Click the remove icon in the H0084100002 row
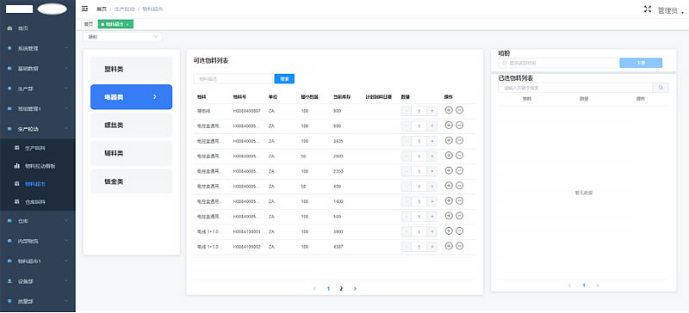 (x=459, y=246)
